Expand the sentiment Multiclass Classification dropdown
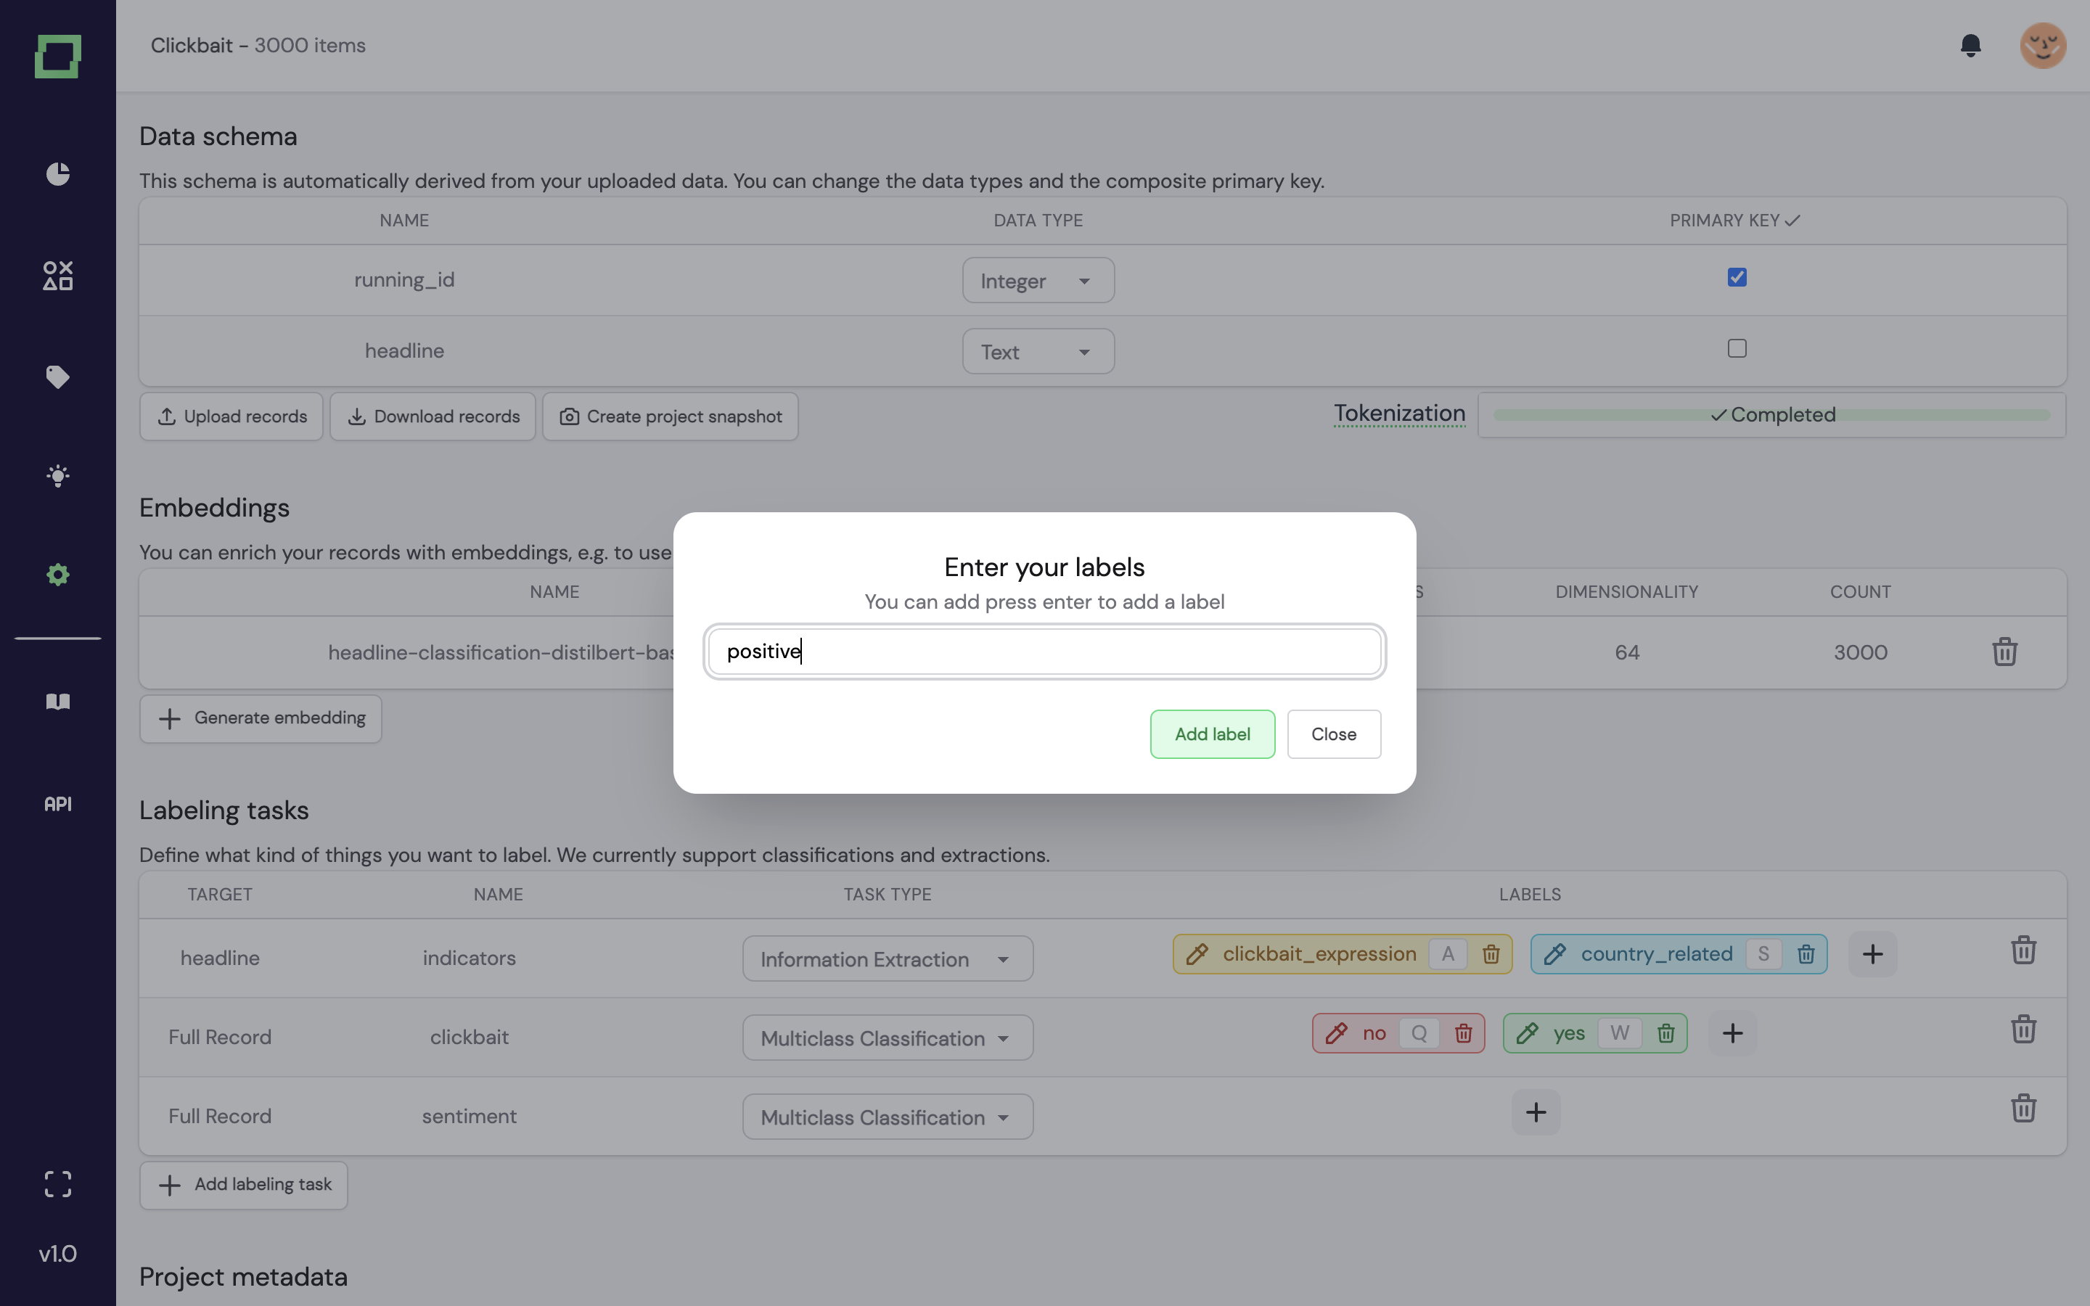 (887, 1117)
